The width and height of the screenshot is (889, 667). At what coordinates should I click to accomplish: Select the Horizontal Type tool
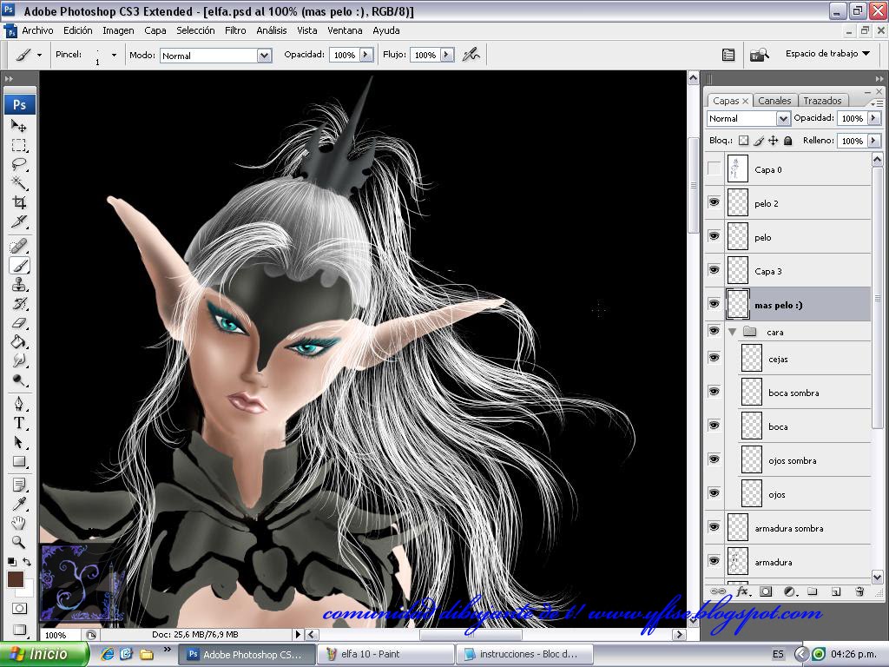(19, 423)
